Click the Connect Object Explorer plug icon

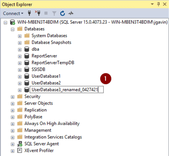[30, 13]
